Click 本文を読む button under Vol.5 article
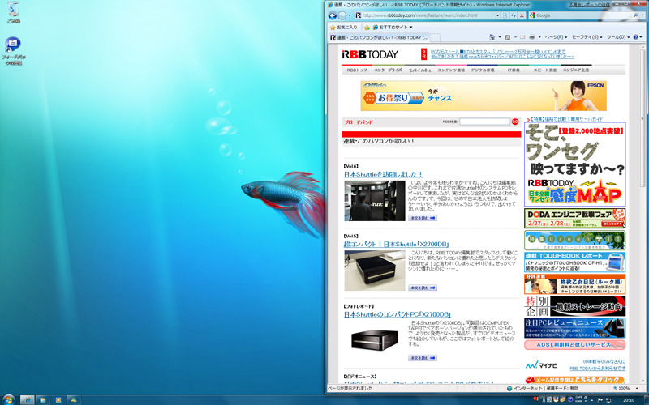This screenshot has width=649, height=405. (x=422, y=288)
